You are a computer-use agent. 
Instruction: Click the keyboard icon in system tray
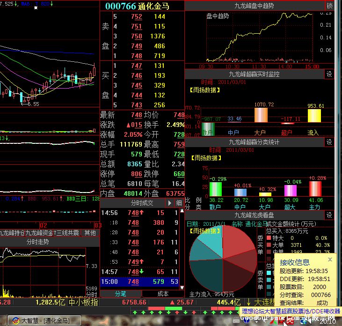click(x=236, y=321)
